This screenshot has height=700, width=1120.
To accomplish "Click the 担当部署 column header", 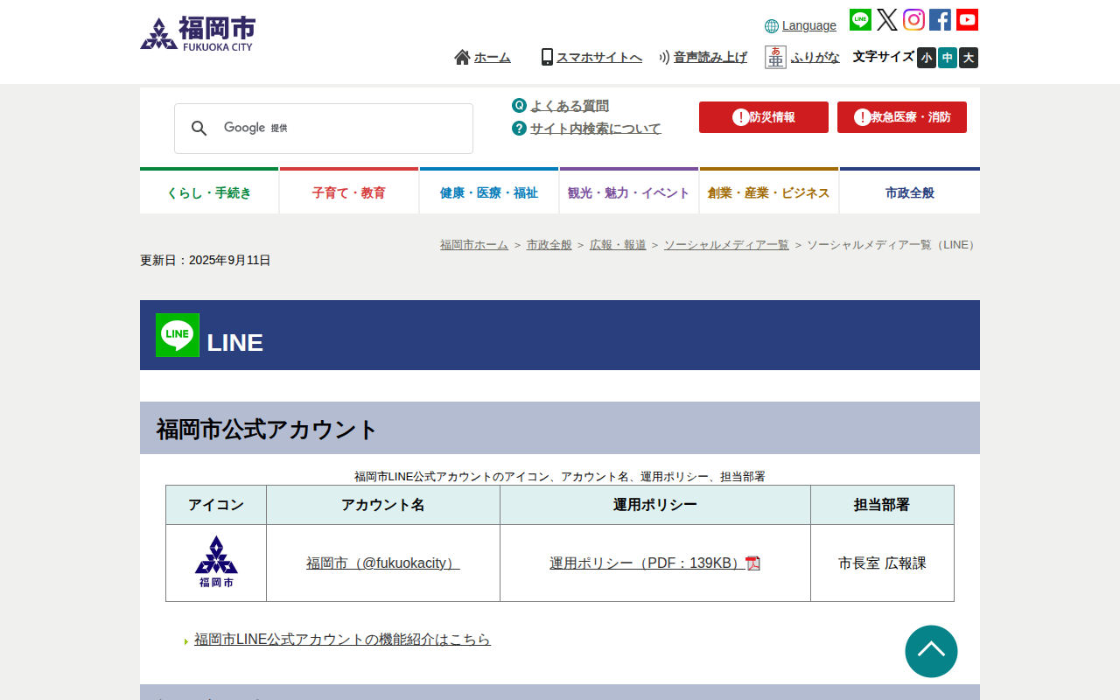I will pos(882,505).
